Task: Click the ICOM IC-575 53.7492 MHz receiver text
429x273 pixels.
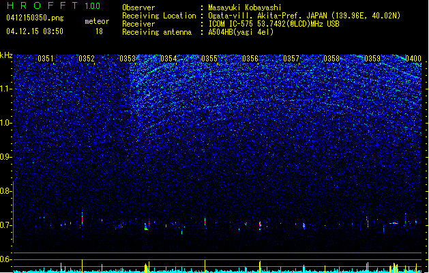Action: pyautogui.click(x=273, y=24)
